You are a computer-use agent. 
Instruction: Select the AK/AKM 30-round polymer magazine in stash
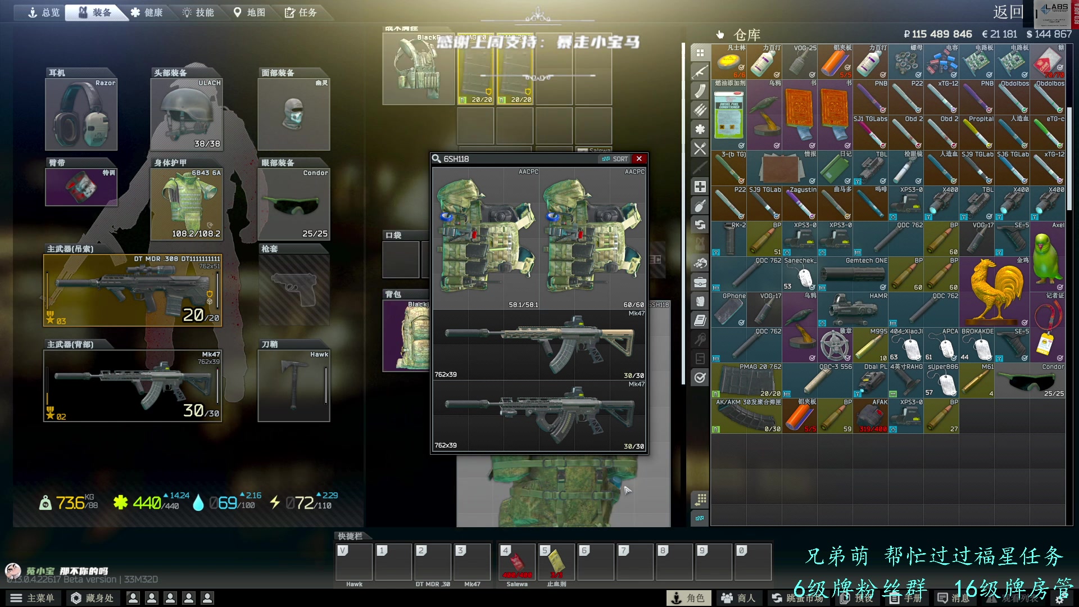747,416
